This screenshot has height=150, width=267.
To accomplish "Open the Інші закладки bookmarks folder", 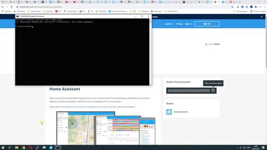I will (x=240, y=11).
